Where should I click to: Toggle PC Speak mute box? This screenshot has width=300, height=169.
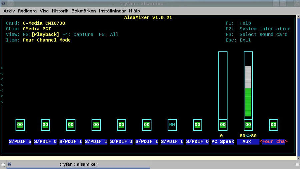223,125
